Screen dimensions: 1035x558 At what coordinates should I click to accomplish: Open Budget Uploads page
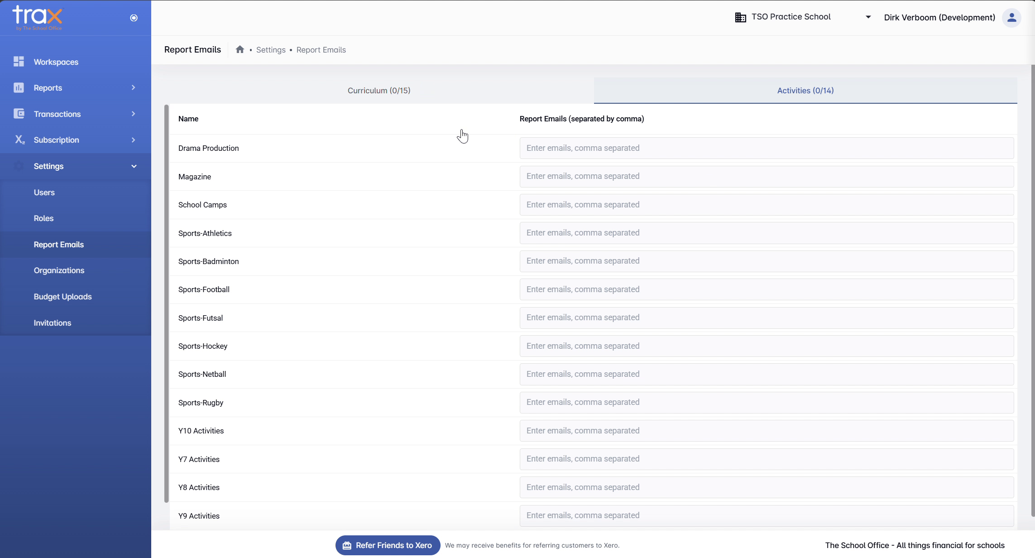62,297
